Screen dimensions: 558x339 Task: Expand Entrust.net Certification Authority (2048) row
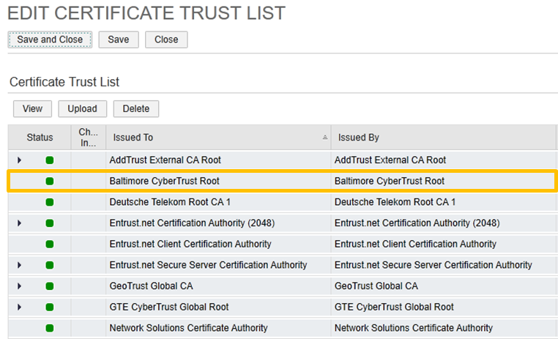pyautogui.click(x=20, y=223)
